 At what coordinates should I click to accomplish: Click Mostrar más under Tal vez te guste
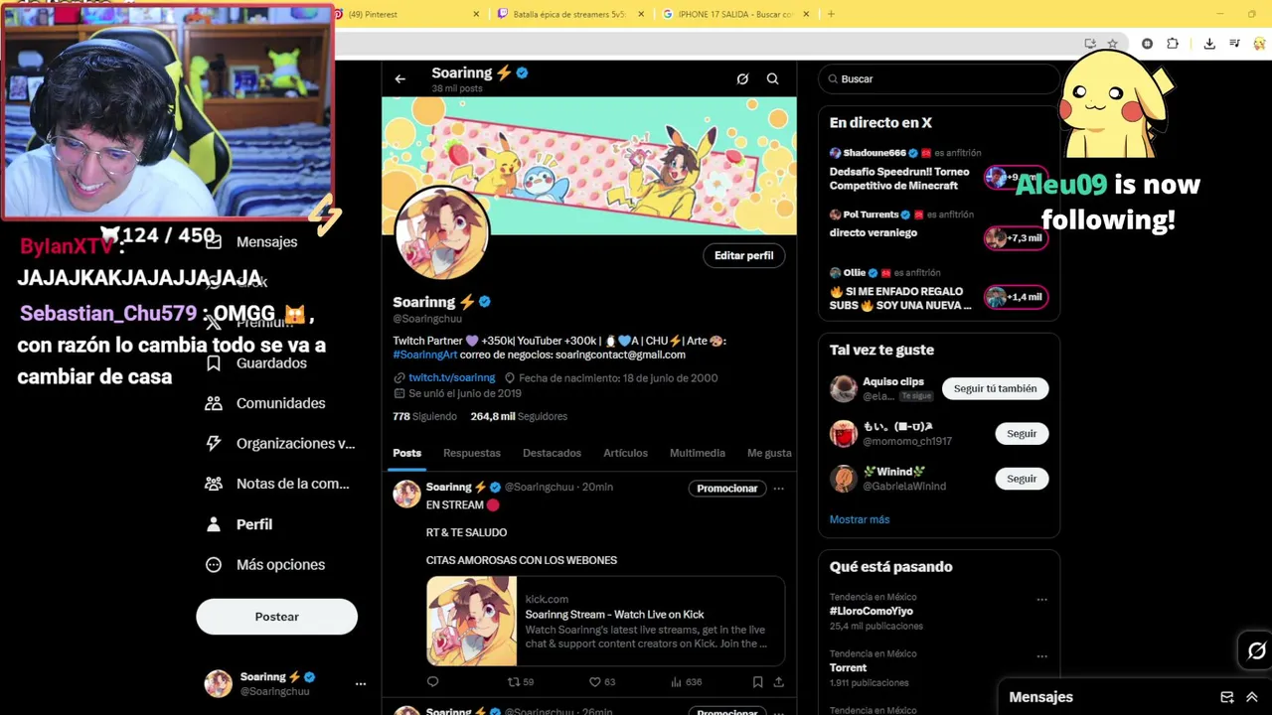click(860, 519)
